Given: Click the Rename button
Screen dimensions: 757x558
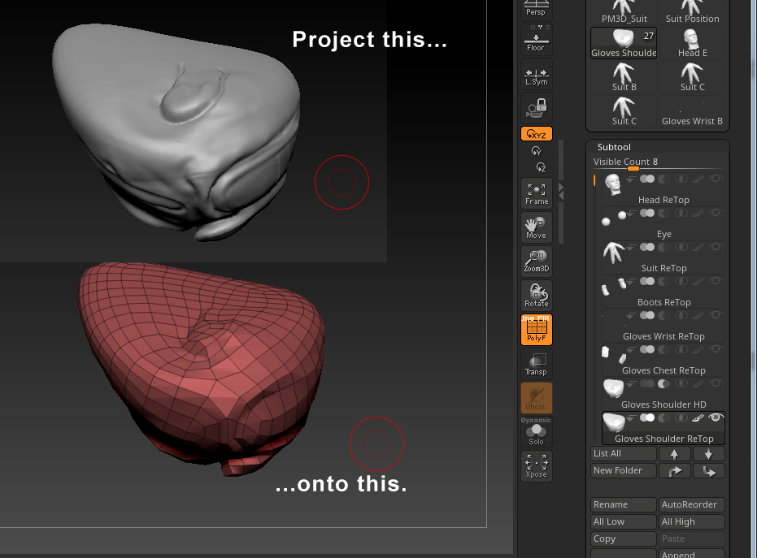Looking at the screenshot, I should coord(624,505).
